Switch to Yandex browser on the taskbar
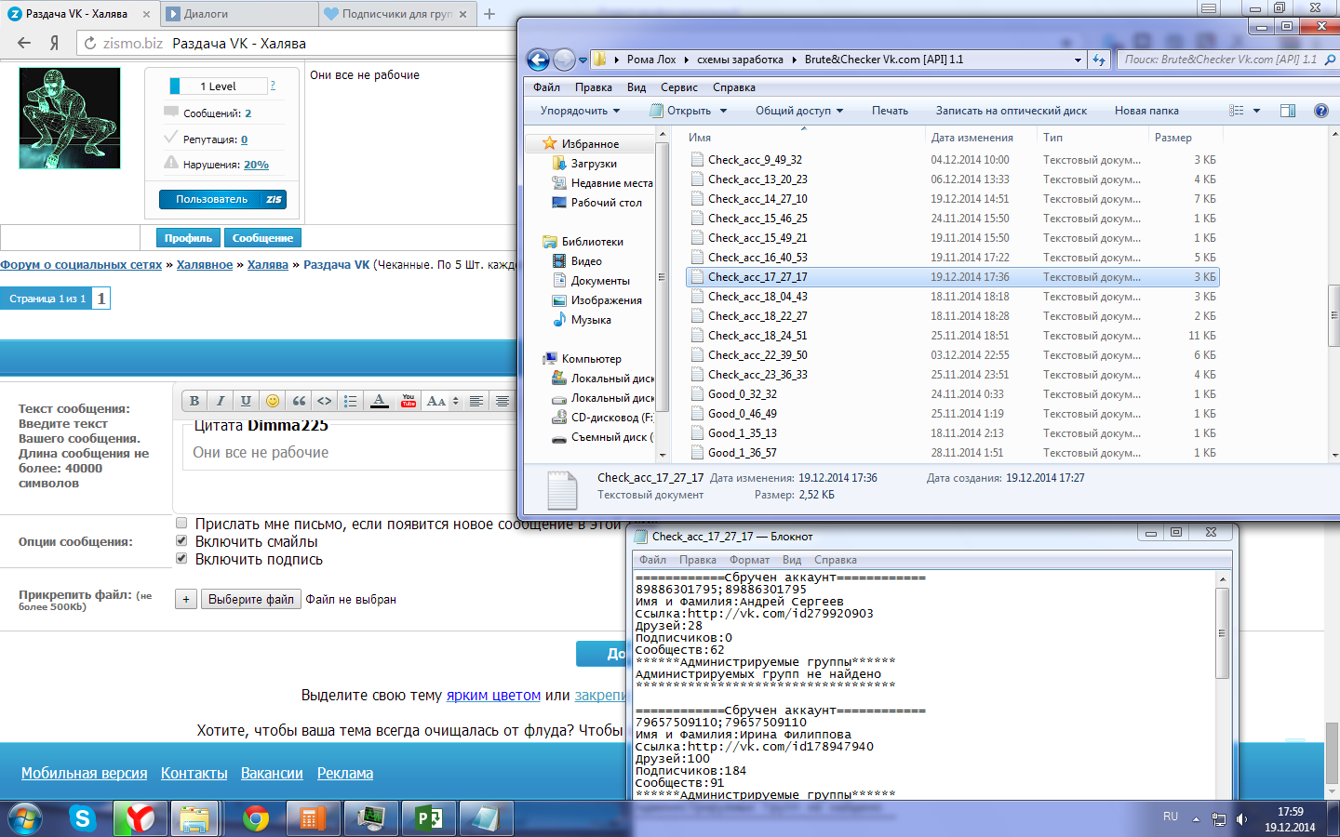1340x837 pixels. pos(140,818)
